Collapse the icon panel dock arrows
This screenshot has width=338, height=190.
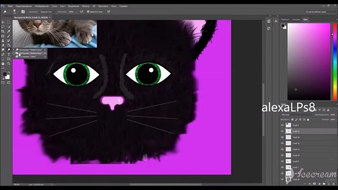tap(270, 16)
